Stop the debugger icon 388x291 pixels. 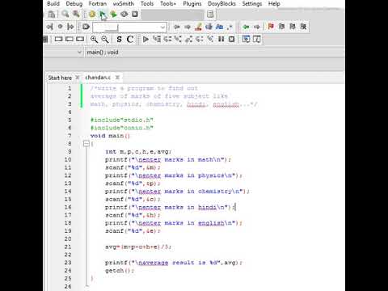click(x=231, y=40)
